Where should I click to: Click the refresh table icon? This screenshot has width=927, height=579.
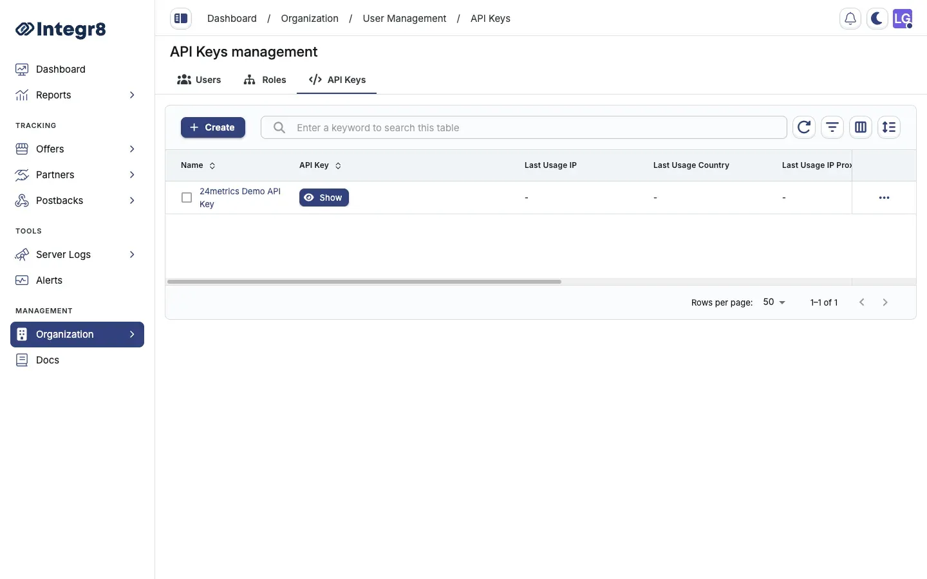pyautogui.click(x=804, y=127)
